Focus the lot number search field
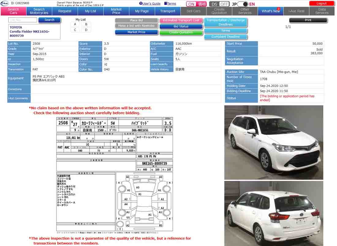 coord(23,20)
